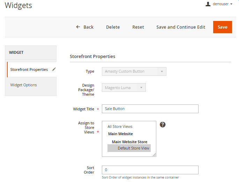The width and height of the screenshot is (239, 182).
Task: Click the Delete button
Action: [x=113, y=27]
